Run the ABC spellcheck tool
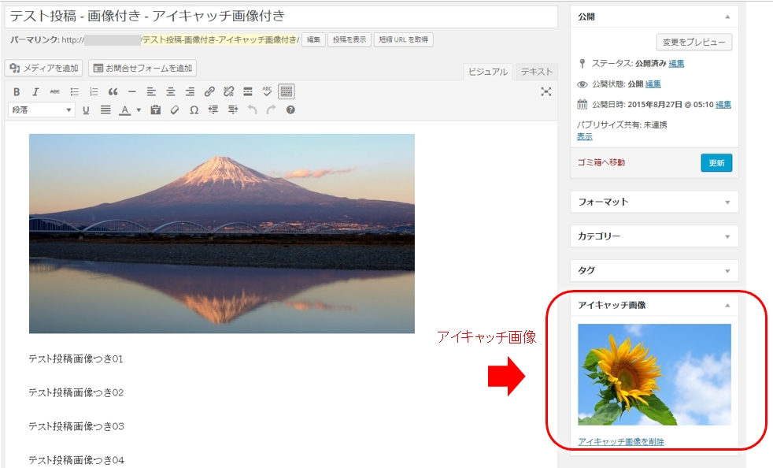The height and width of the screenshot is (468, 773). [x=267, y=92]
